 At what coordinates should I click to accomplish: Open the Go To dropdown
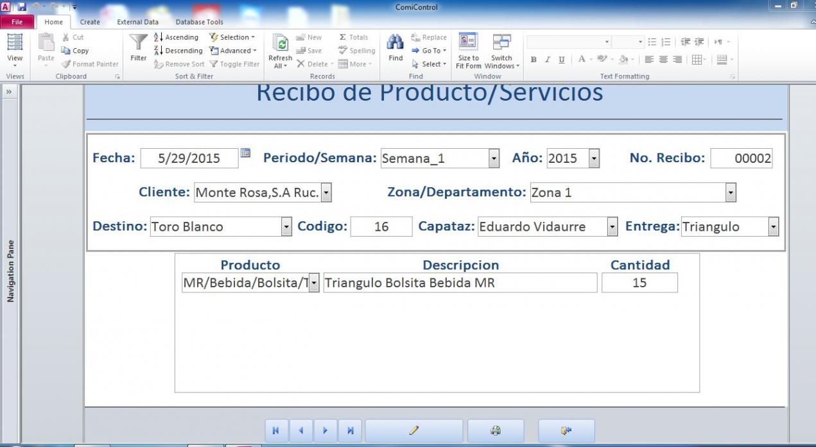click(429, 51)
